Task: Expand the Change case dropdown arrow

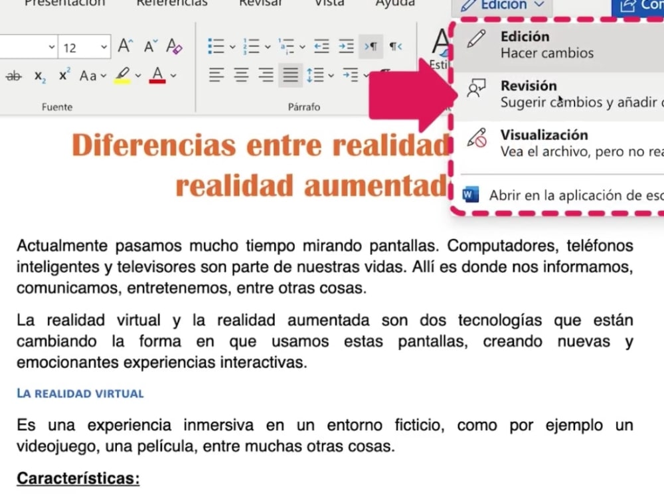Action: pos(104,76)
